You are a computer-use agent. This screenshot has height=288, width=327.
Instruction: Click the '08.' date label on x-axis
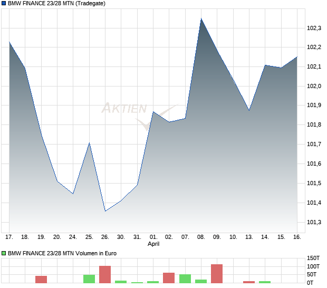(201, 237)
